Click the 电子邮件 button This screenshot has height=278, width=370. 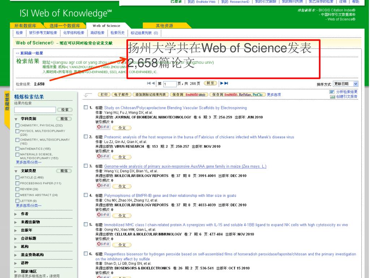(121, 94)
